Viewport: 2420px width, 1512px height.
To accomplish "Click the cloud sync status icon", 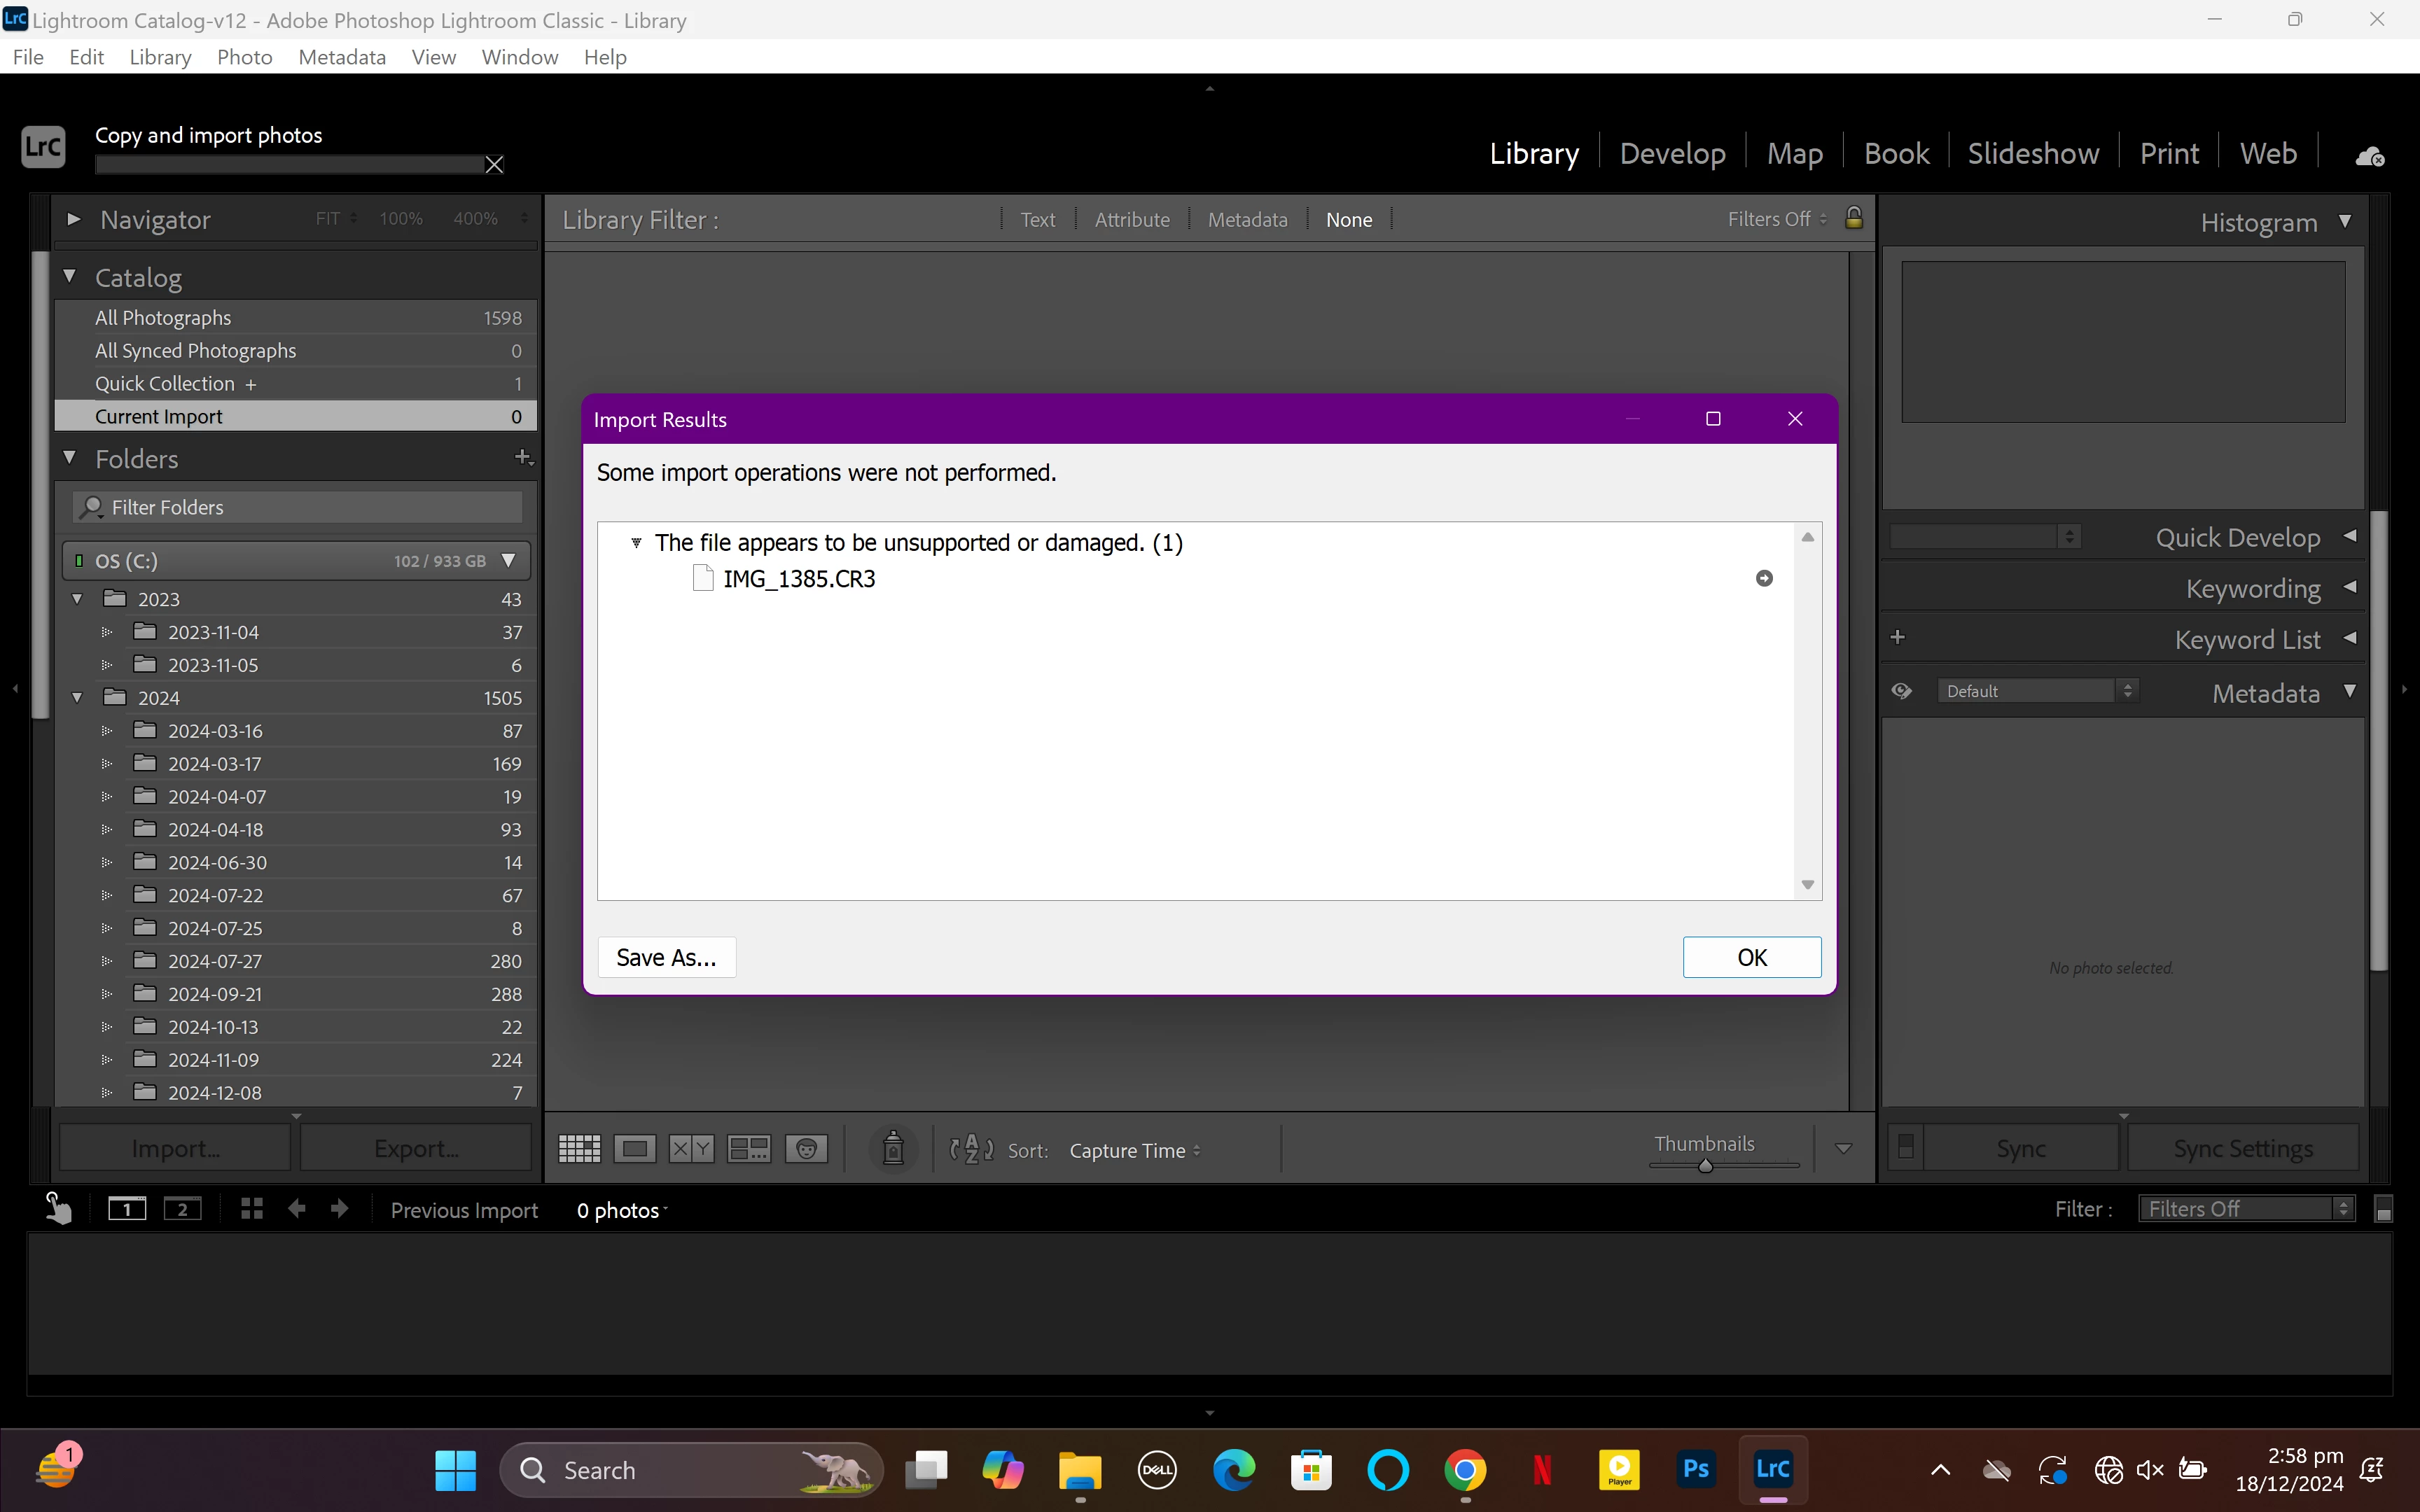I will pyautogui.click(x=2369, y=156).
